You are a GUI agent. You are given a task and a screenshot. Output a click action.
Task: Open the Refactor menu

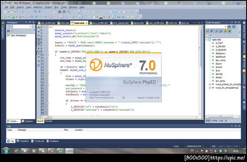(x=38, y=7)
